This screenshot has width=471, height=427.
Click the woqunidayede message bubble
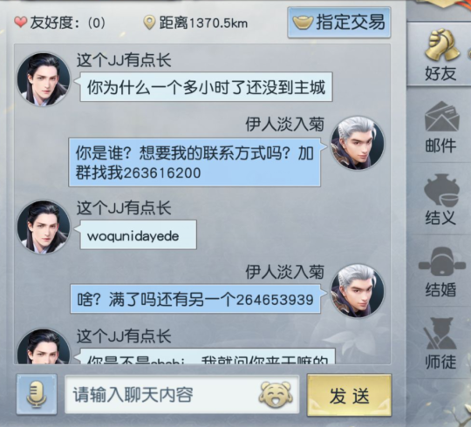138,234
